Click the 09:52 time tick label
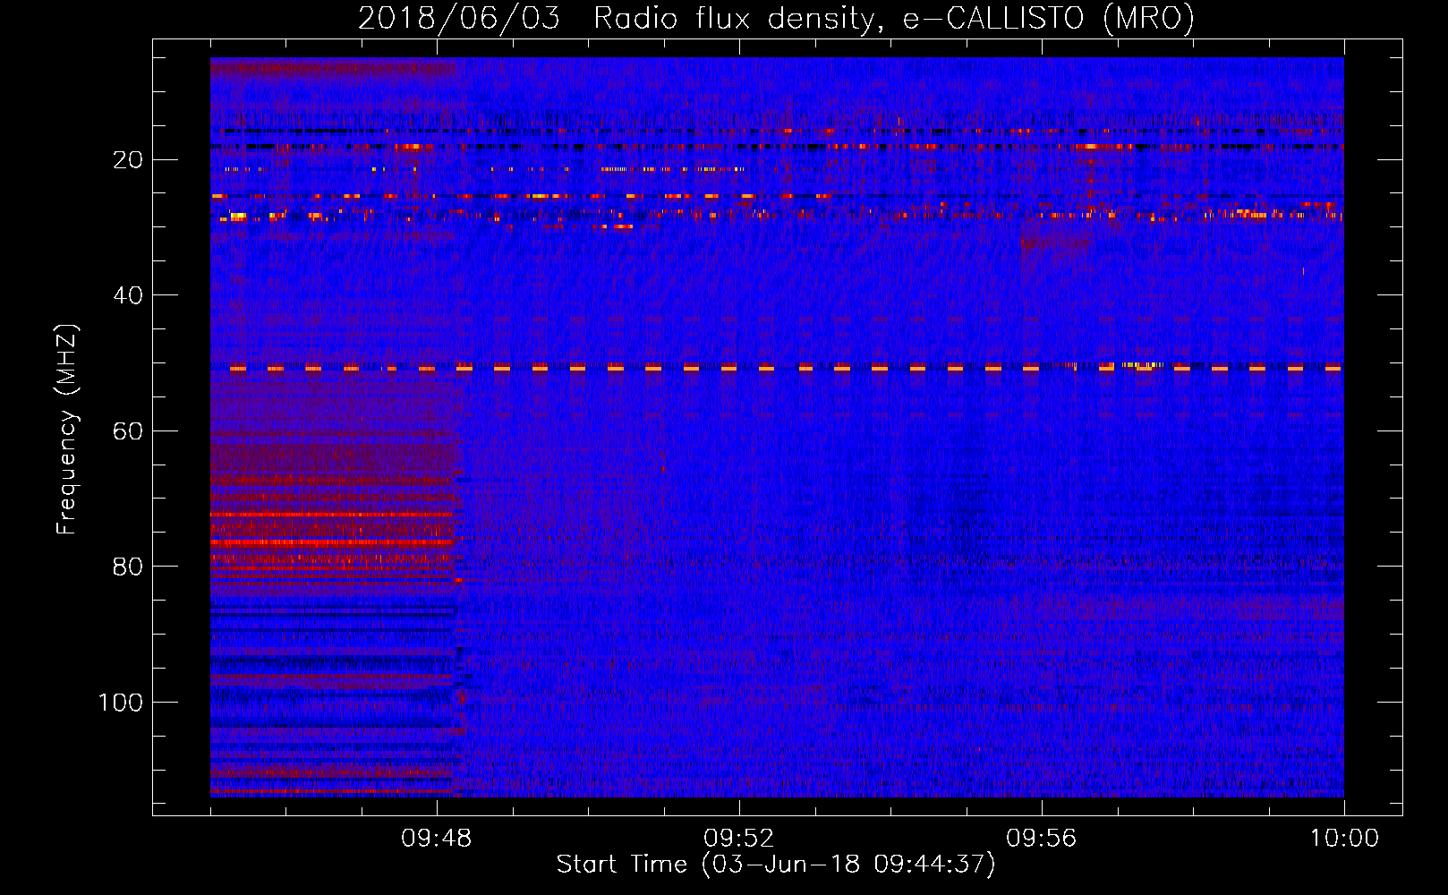This screenshot has width=1448, height=895. tap(739, 839)
